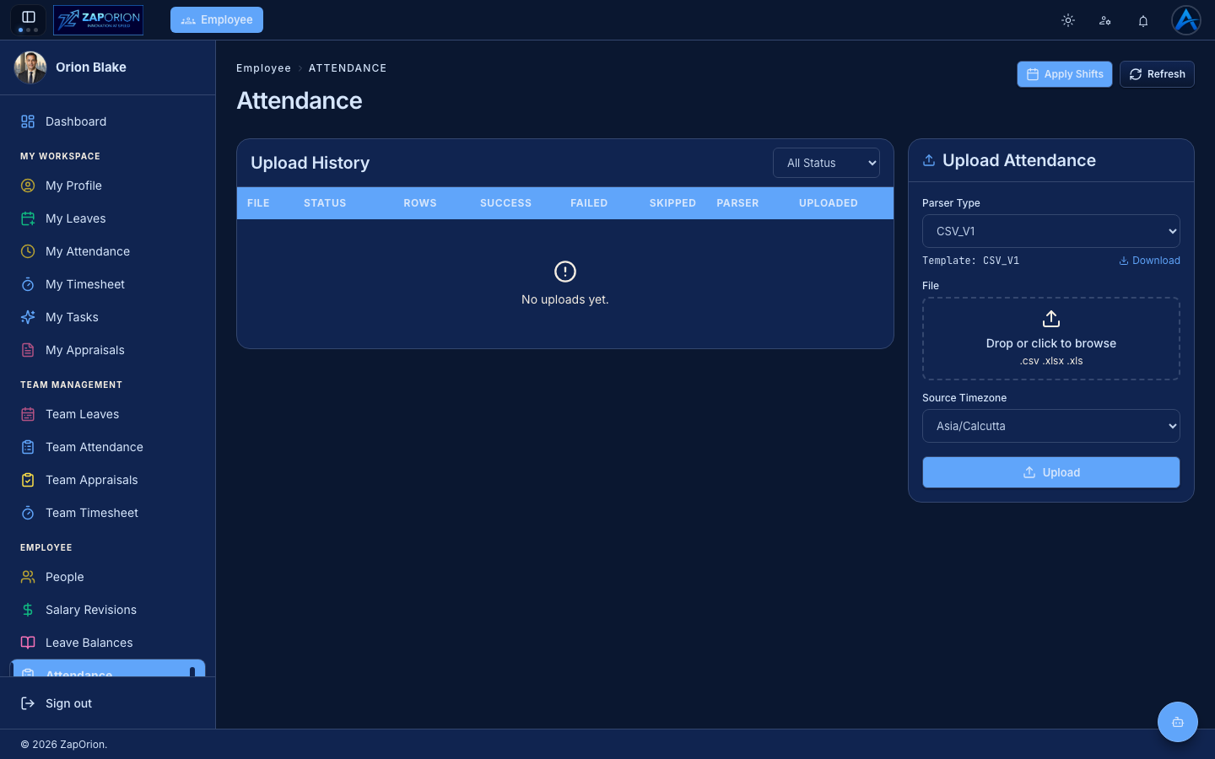The width and height of the screenshot is (1215, 759).
Task: Click the SKIPPED column header
Action: (672, 203)
